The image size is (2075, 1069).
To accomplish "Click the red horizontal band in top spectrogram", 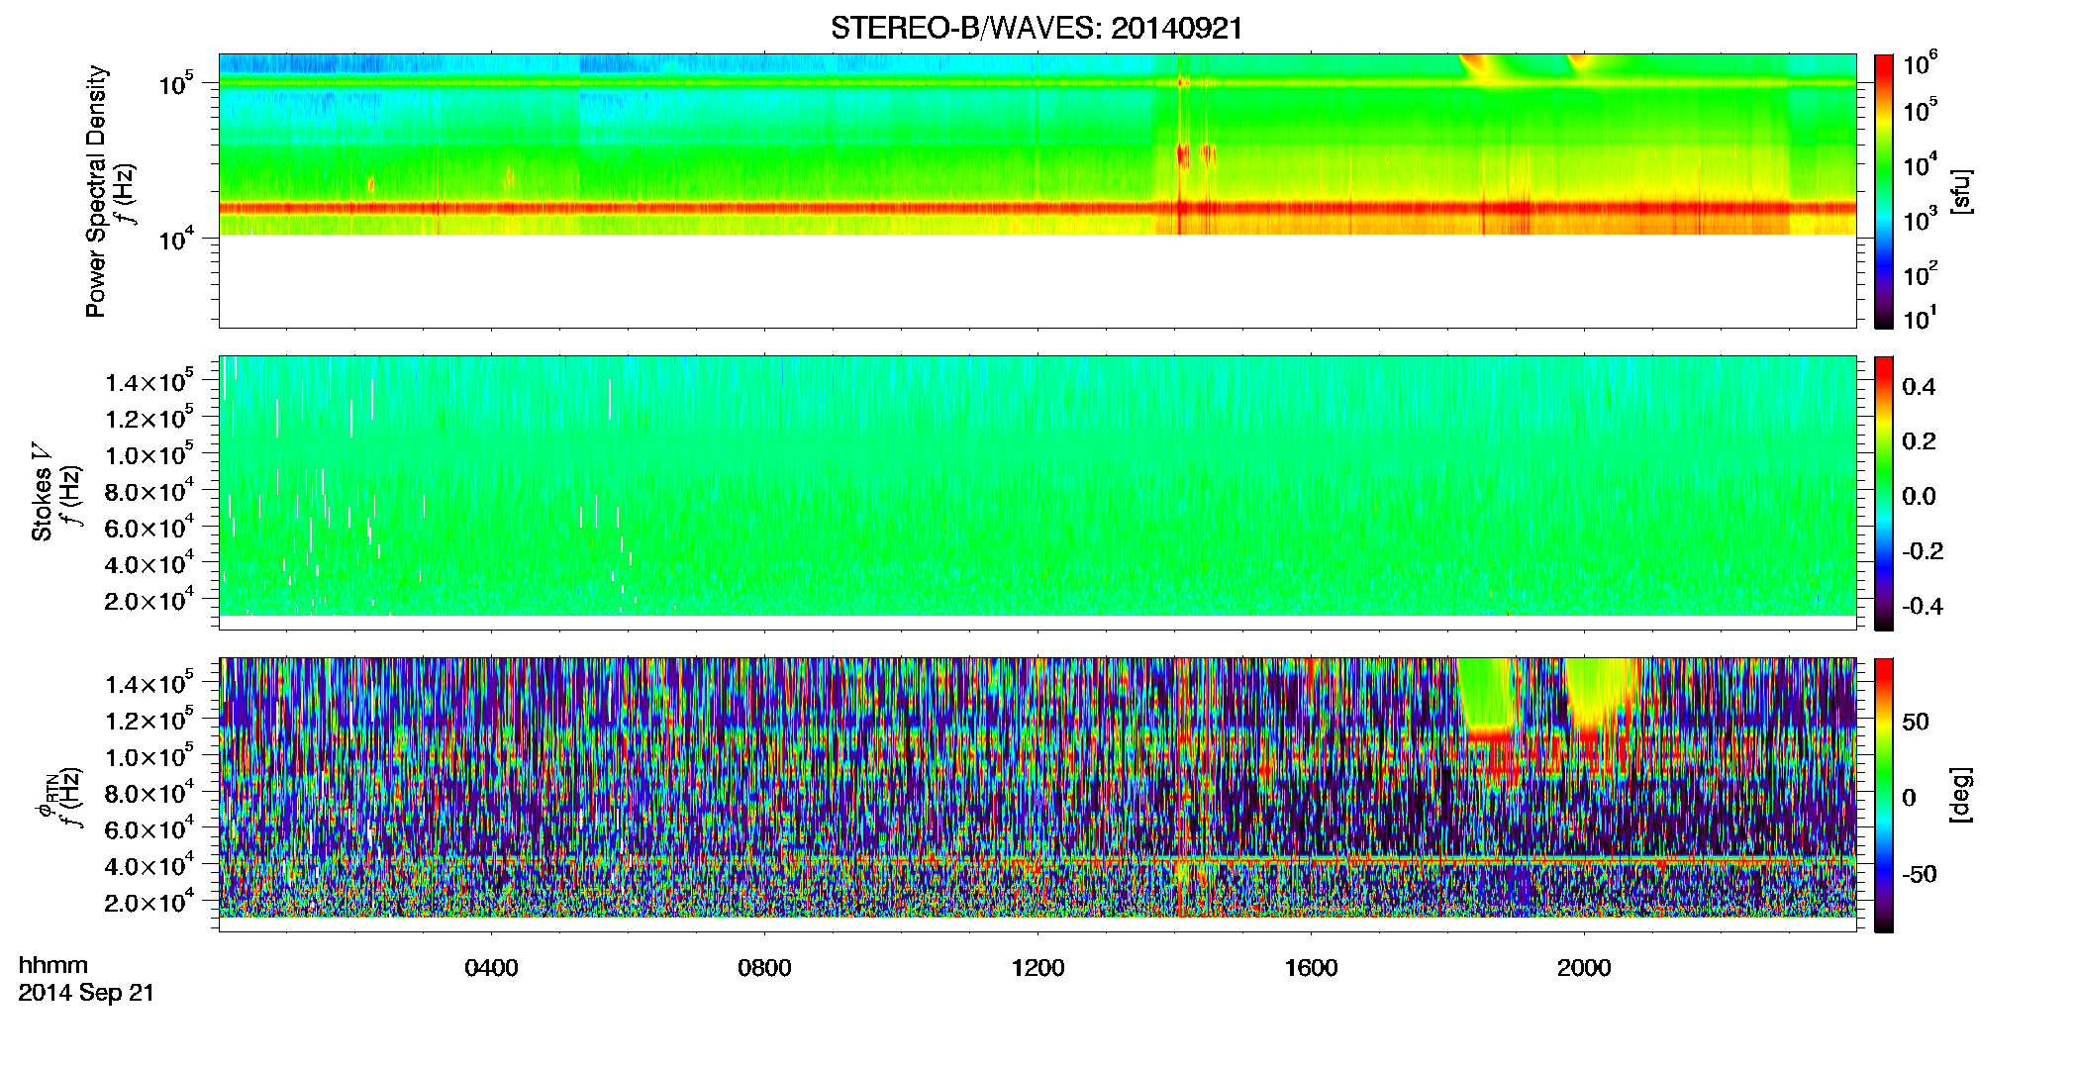I will [x=1037, y=208].
